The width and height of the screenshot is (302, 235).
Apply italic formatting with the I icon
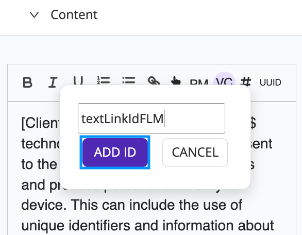coord(53,82)
